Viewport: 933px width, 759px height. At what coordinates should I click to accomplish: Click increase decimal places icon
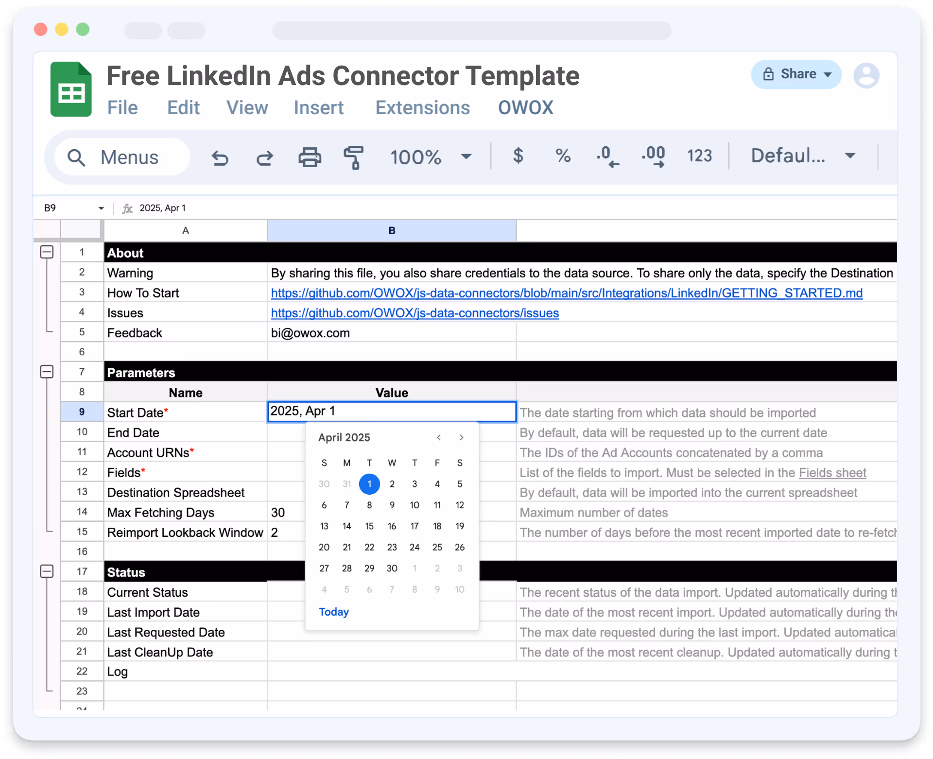pyautogui.click(x=653, y=156)
